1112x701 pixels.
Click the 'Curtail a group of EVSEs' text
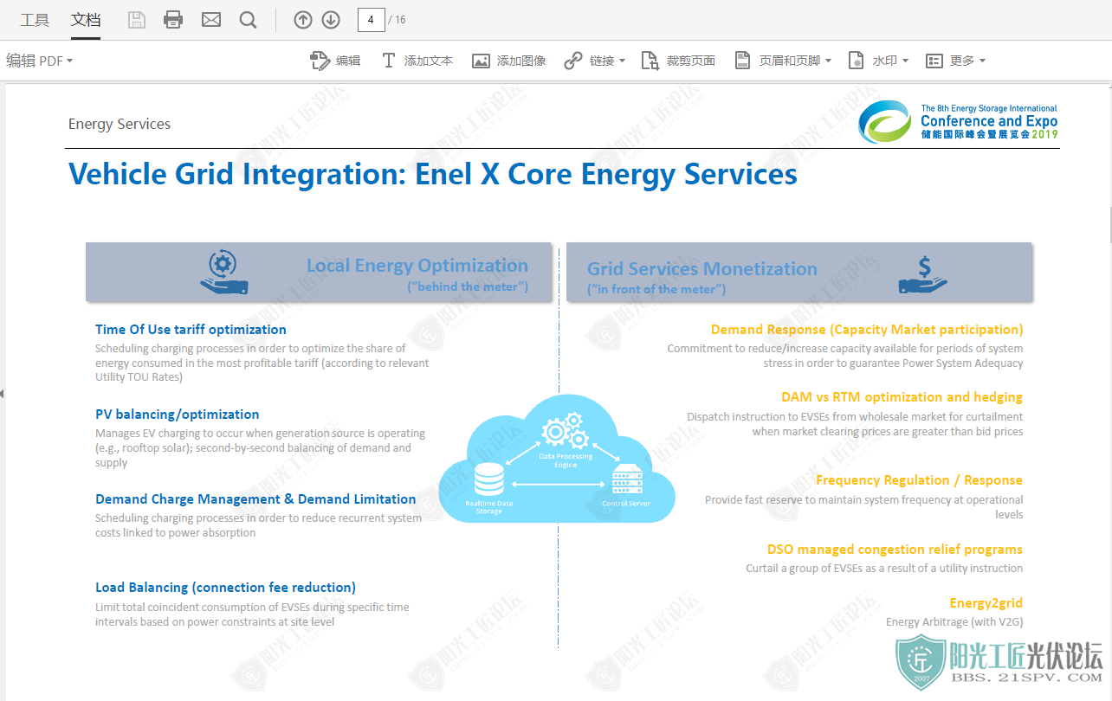tap(884, 568)
